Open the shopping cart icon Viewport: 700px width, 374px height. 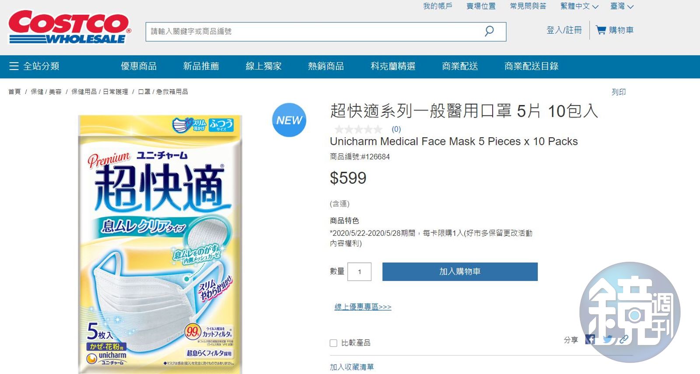(601, 30)
